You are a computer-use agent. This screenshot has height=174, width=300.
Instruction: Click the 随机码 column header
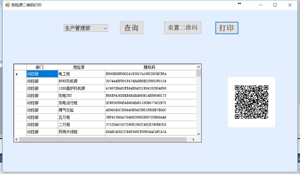coord(151,67)
